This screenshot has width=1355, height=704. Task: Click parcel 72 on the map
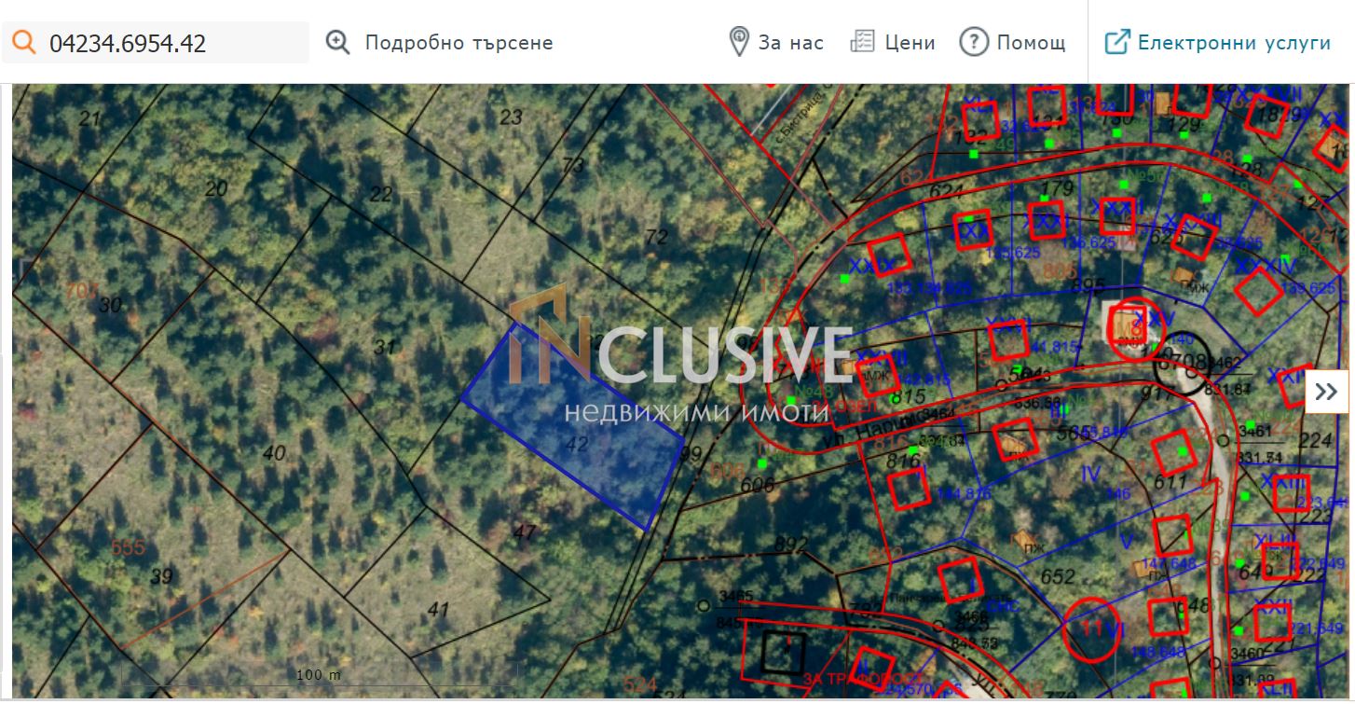pos(656,236)
